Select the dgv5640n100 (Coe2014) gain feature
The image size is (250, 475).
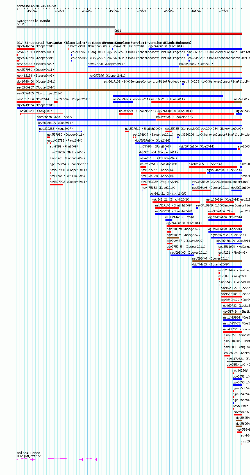coord(195,49)
